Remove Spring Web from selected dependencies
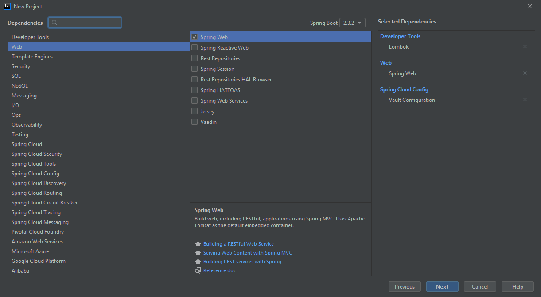The width and height of the screenshot is (541, 297). coord(525,73)
